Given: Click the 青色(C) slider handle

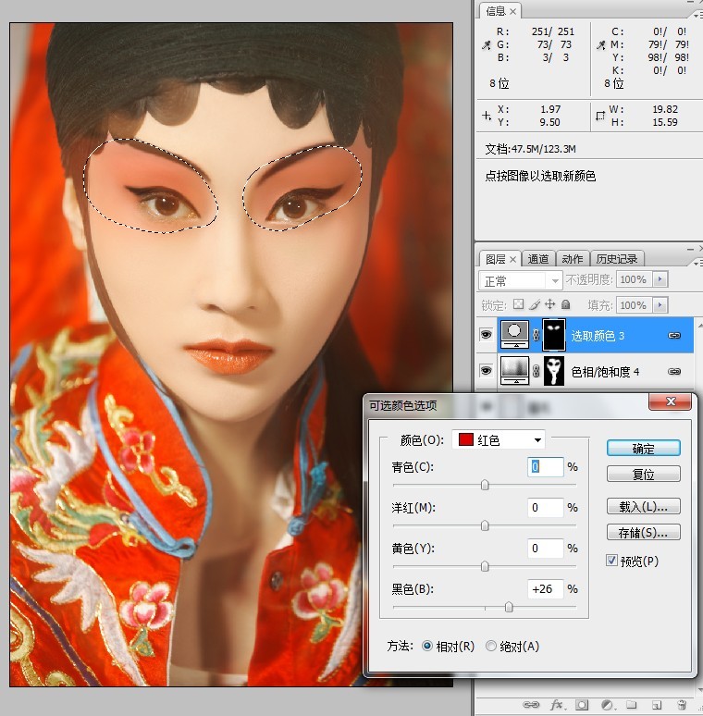Looking at the screenshot, I should [x=485, y=485].
